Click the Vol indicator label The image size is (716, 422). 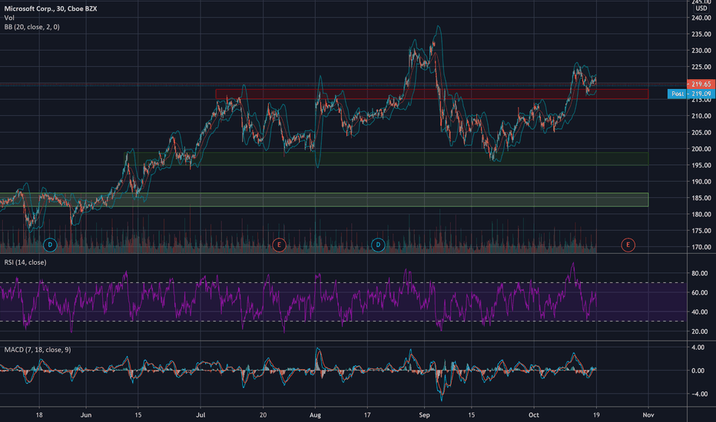[9, 18]
